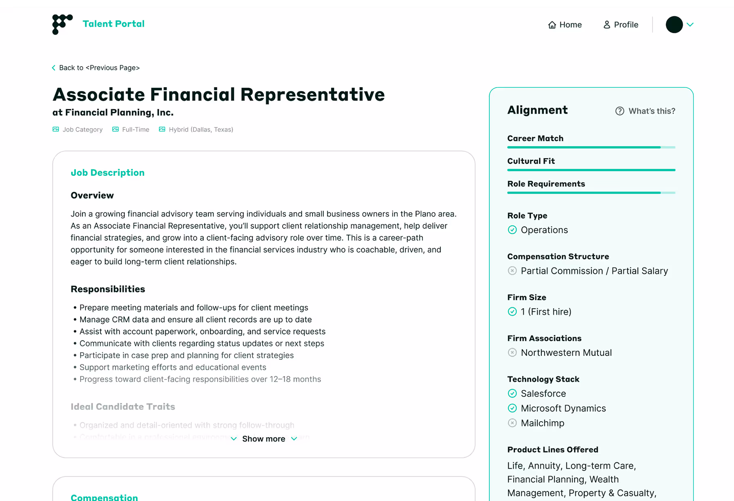
Task: Follow the Back to Previous Page link
Action: 99,67
